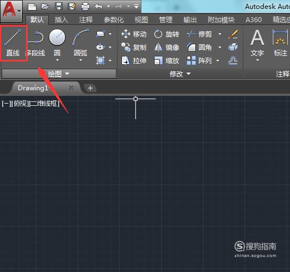The height and width of the screenshot is (272, 290).
Task: Open the Ellipse tool dropdown arrow
Action: tap(110, 47)
